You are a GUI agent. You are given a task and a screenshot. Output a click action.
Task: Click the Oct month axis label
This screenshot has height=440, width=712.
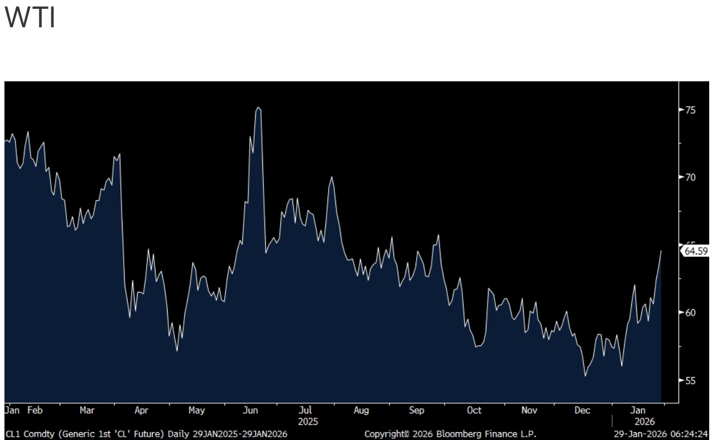coord(474,410)
